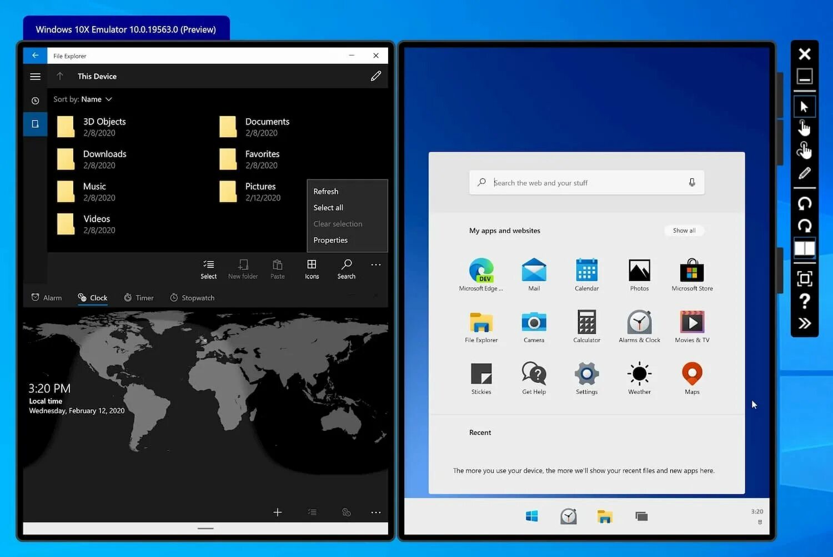
Task: Launch the Get Help app
Action: 534,378
